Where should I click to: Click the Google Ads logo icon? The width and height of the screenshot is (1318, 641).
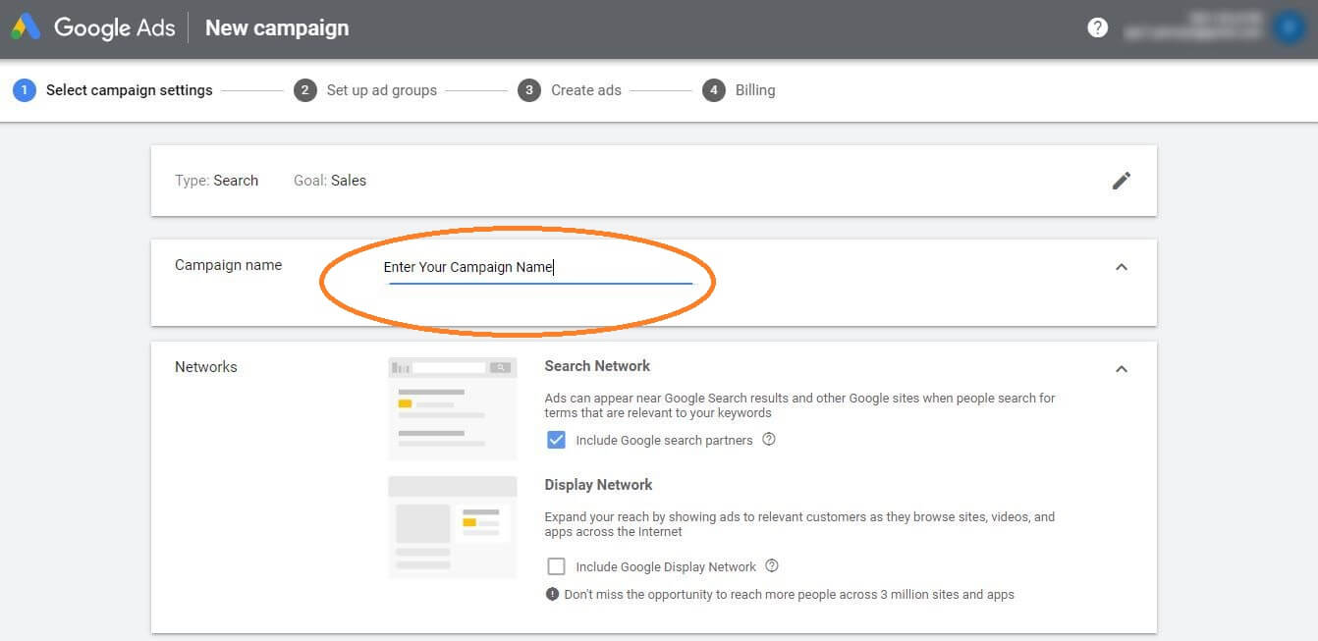coord(26,27)
